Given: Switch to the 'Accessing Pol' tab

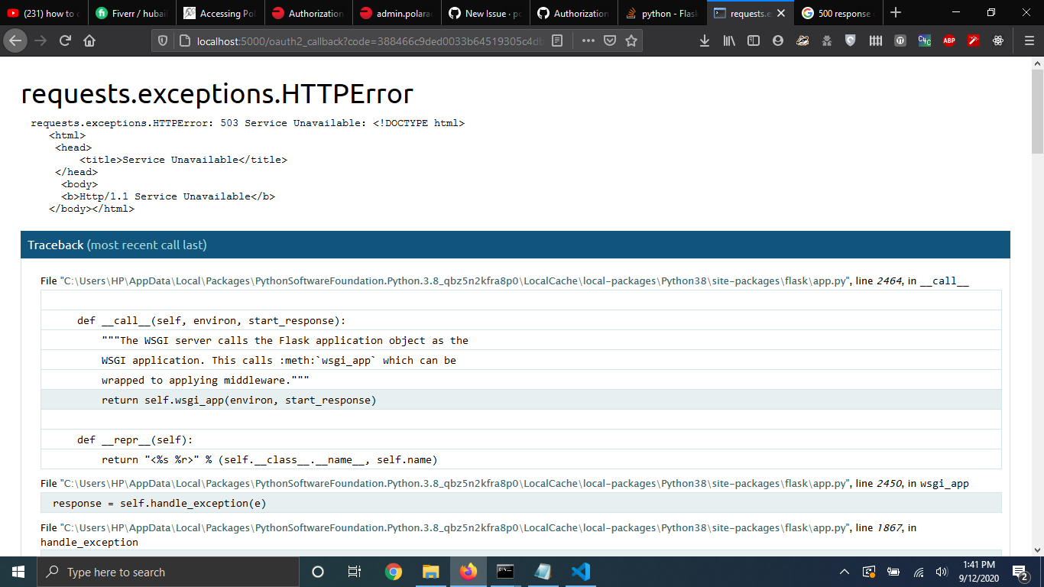Looking at the screenshot, I should pyautogui.click(x=220, y=13).
